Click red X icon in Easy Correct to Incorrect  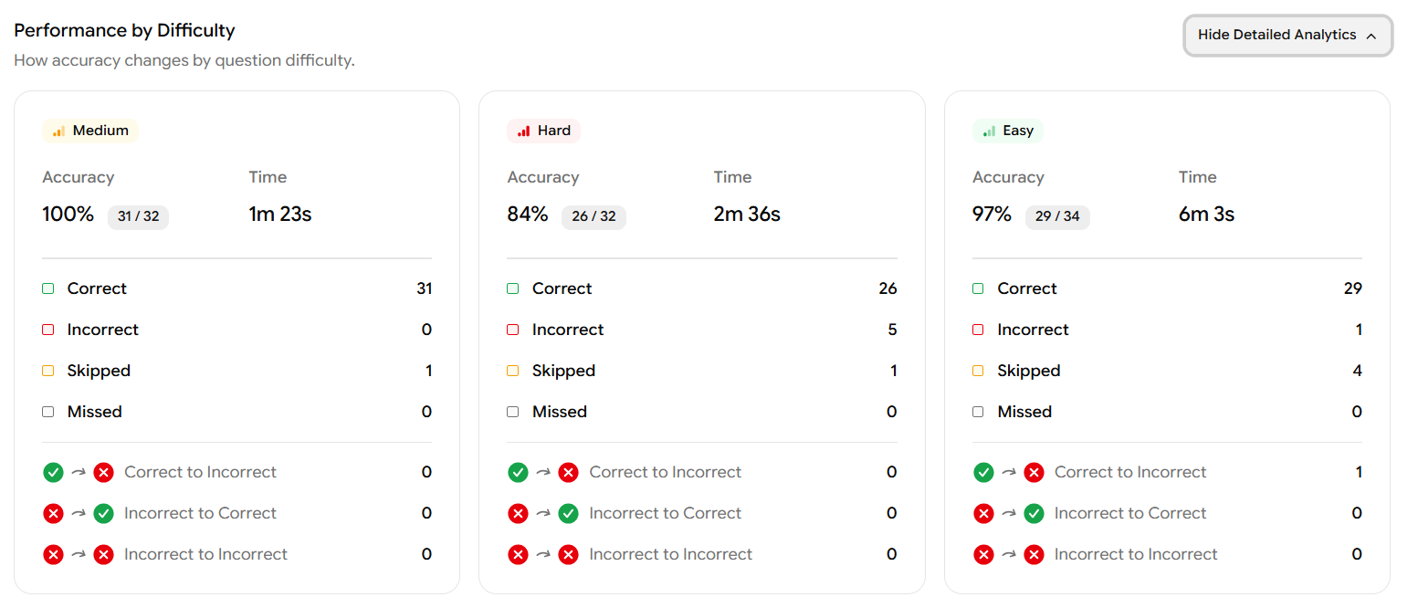coord(1034,472)
